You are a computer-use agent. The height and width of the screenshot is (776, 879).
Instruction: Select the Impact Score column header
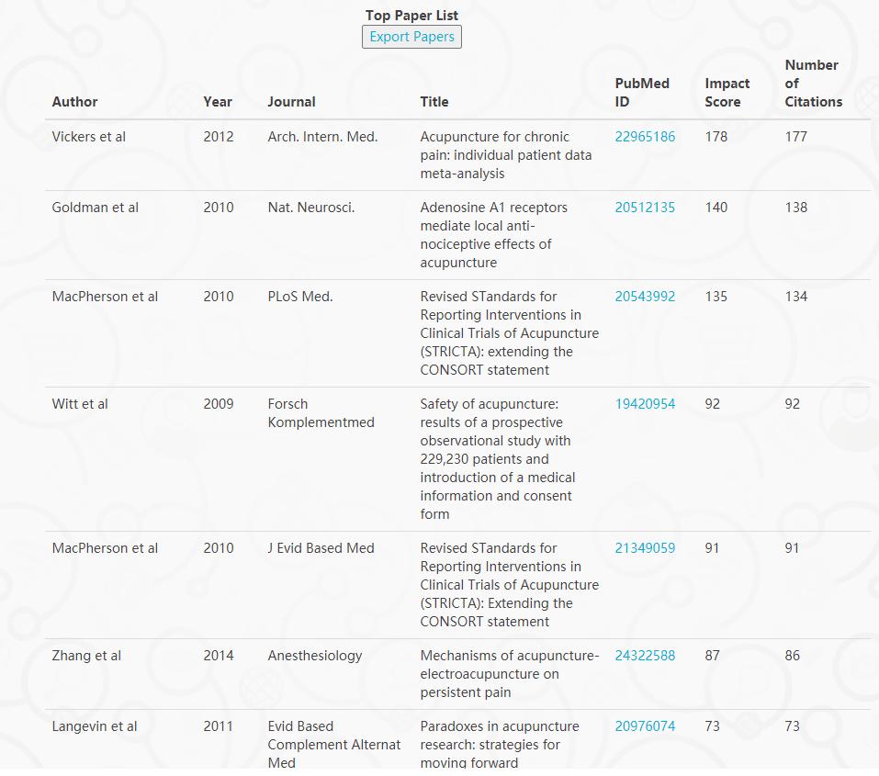tap(727, 93)
